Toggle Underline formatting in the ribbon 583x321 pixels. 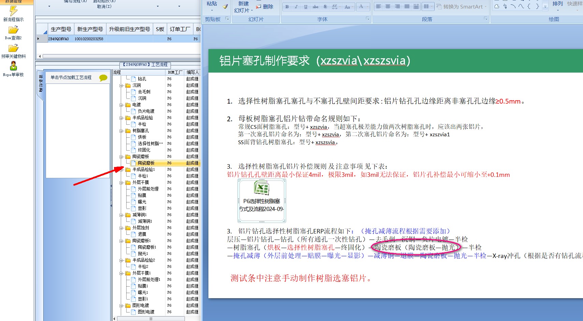pyautogui.click(x=306, y=7)
